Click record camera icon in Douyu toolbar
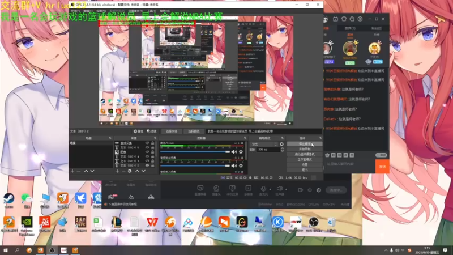This screenshot has height=255, width=453. coord(301,190)
